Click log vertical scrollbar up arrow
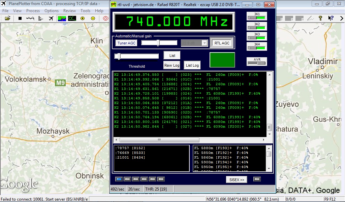Viewport: 345px width, 202px height. point(269,75)
